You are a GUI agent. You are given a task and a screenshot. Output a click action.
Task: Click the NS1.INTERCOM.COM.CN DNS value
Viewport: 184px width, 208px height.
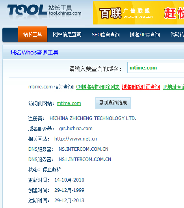85,159
